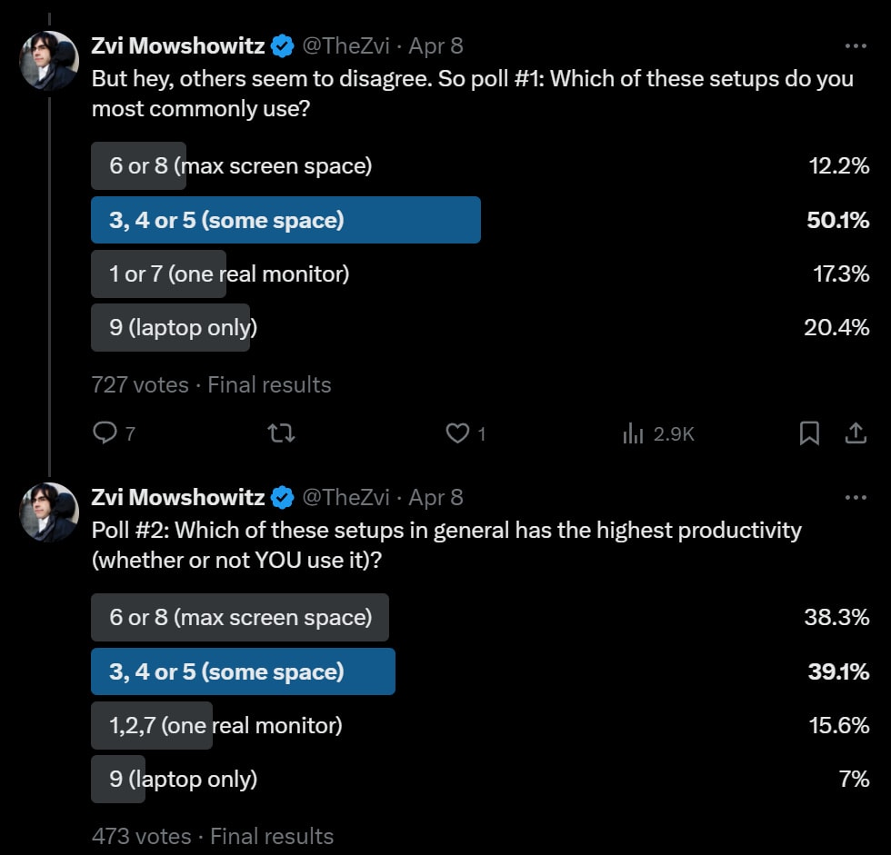Open Zvi's avatar on poll #2 tweet
This screenshot has width=891, height=855.
click(49, 512)
